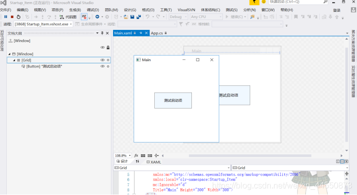Image resolution: width=357 pixels, height=195 pixels.
Task: Open the notifications flag icon
Action: [x=254, y=2]
